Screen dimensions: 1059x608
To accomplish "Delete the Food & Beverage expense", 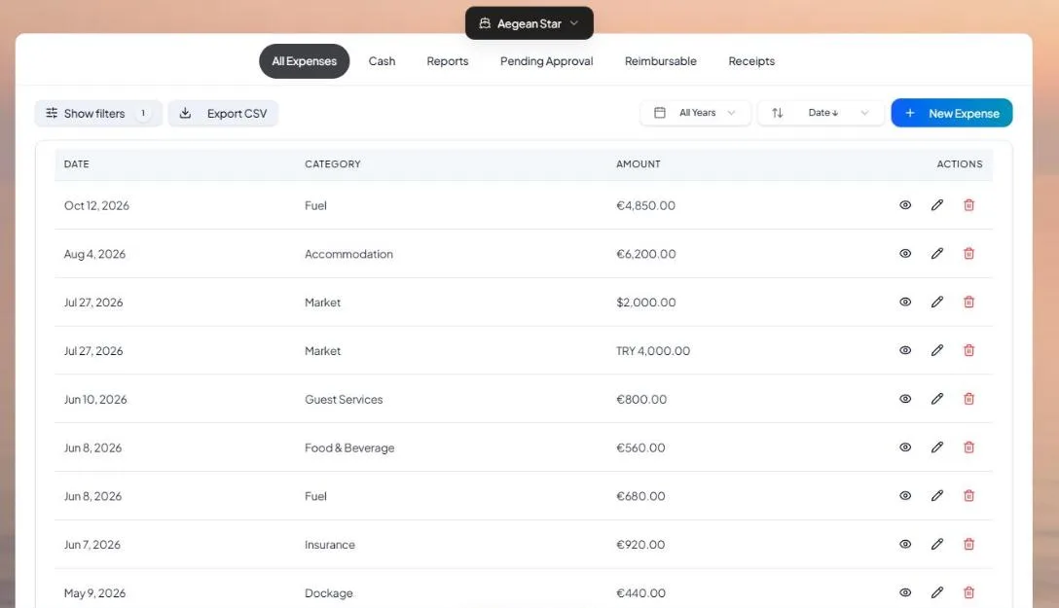I will click(968, 447).
